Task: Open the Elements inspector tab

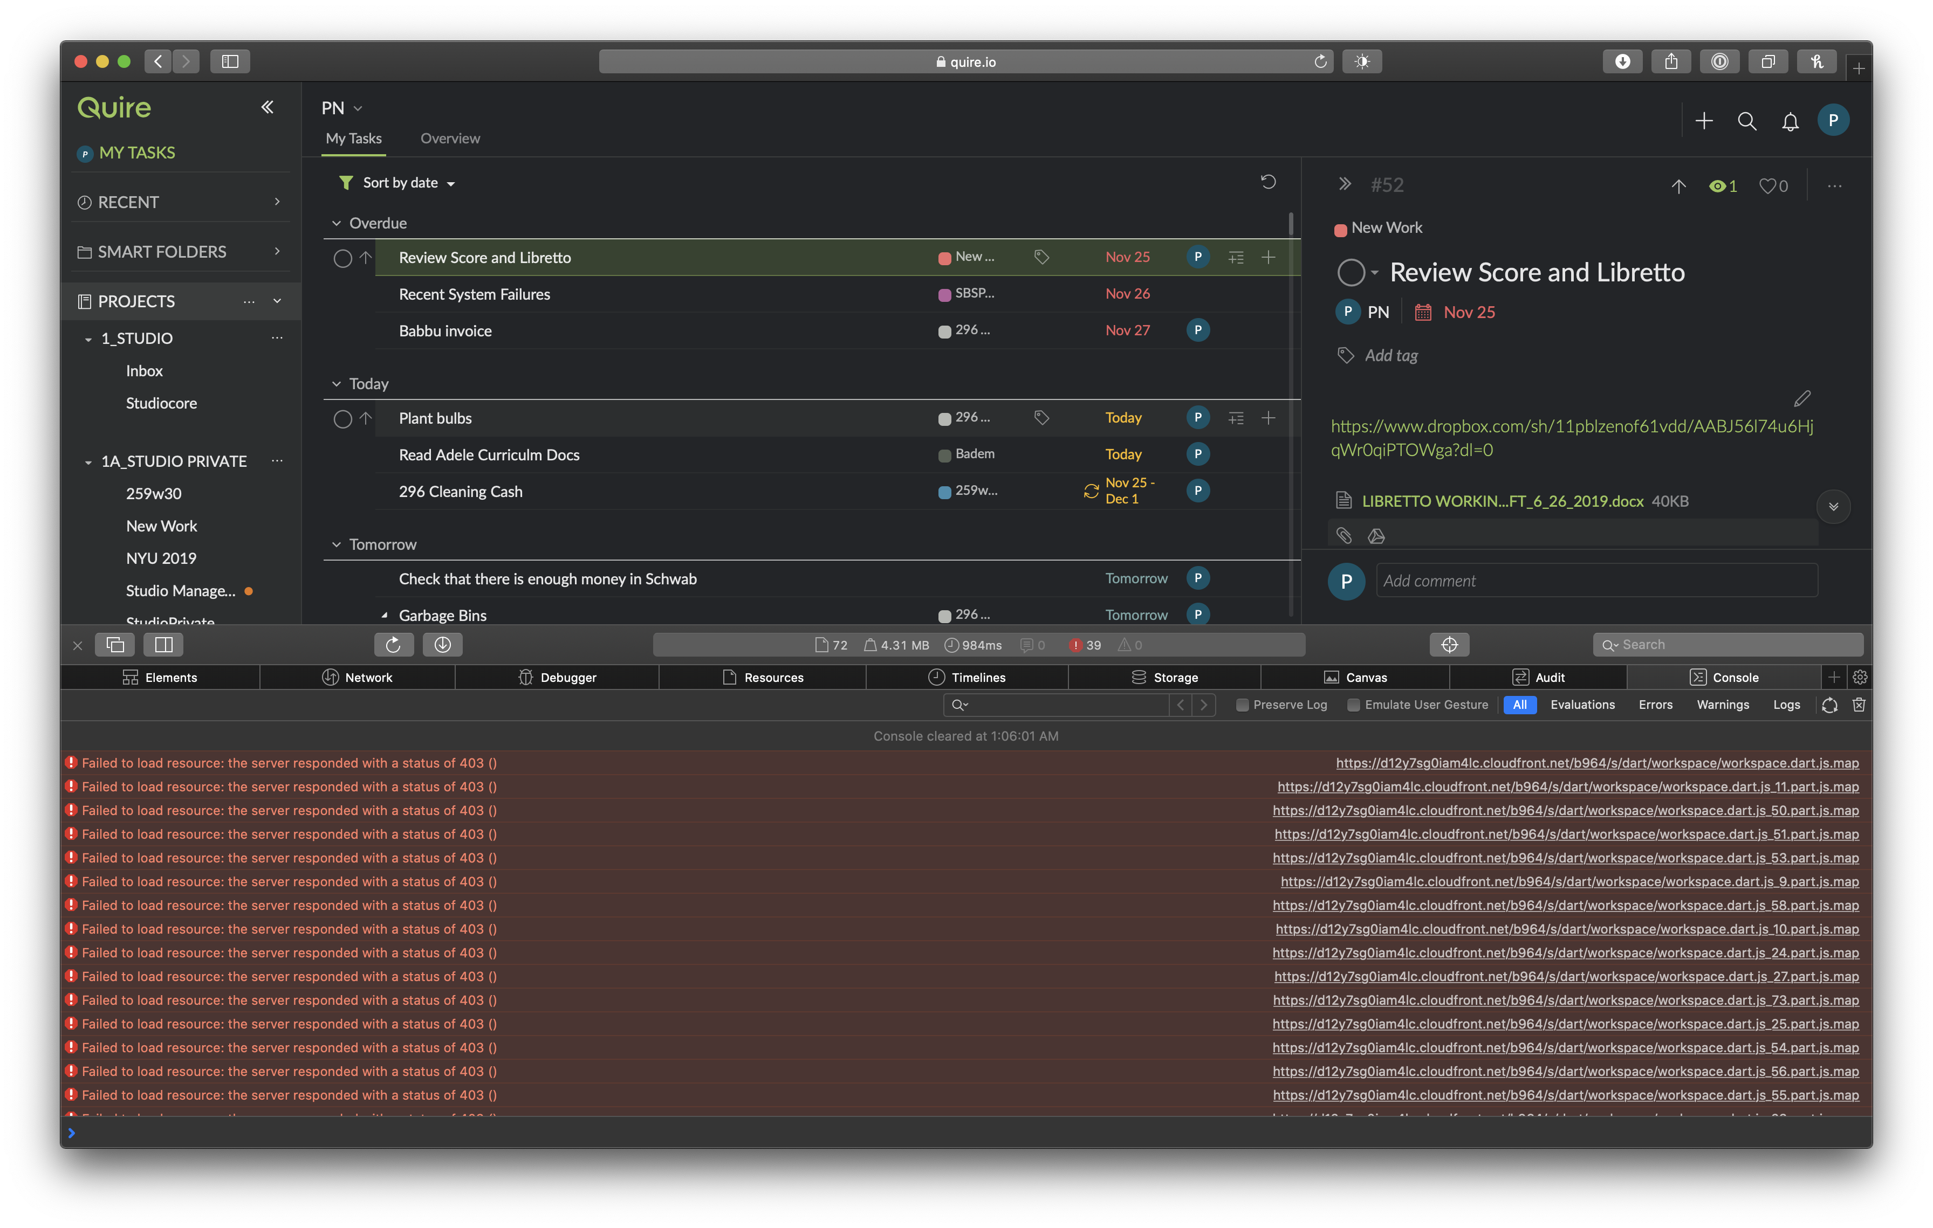Action: [160, 678]
